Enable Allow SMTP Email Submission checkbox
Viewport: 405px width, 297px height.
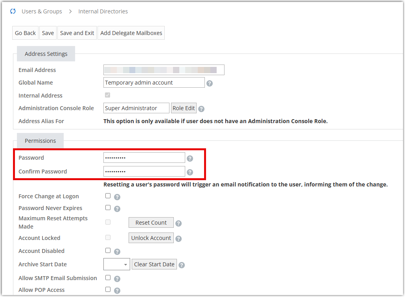[x=108, y=278]
